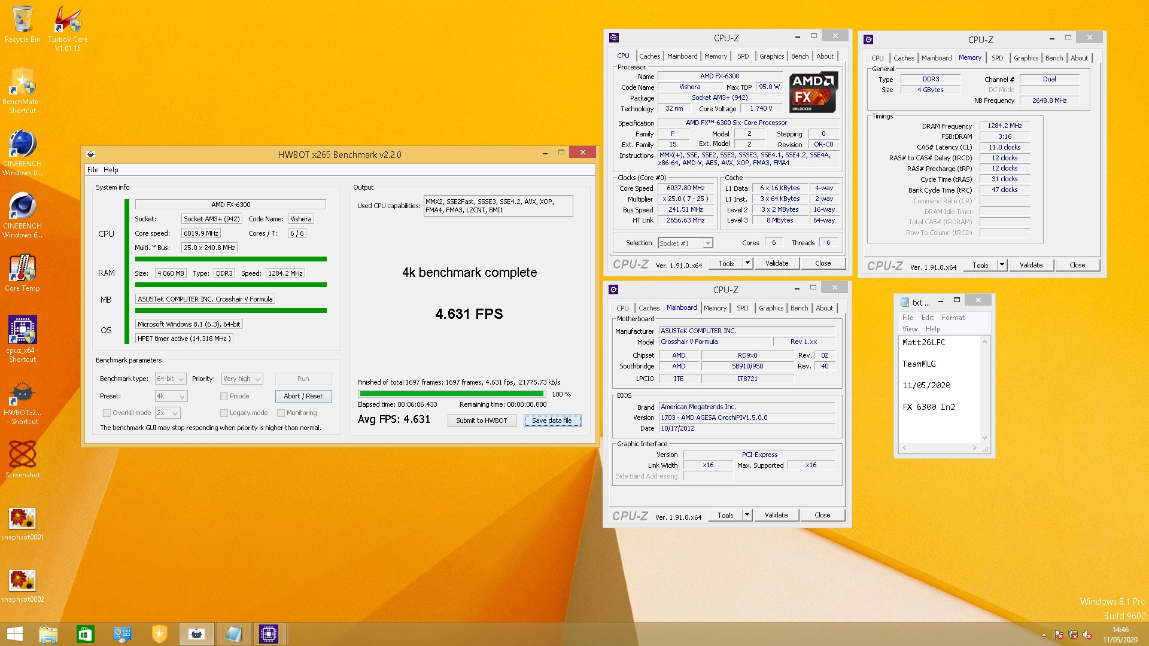1149x646 pixels.
Task: Click Notepad horizontal scrollbar right arrow
Action: [x=974, y=447]
